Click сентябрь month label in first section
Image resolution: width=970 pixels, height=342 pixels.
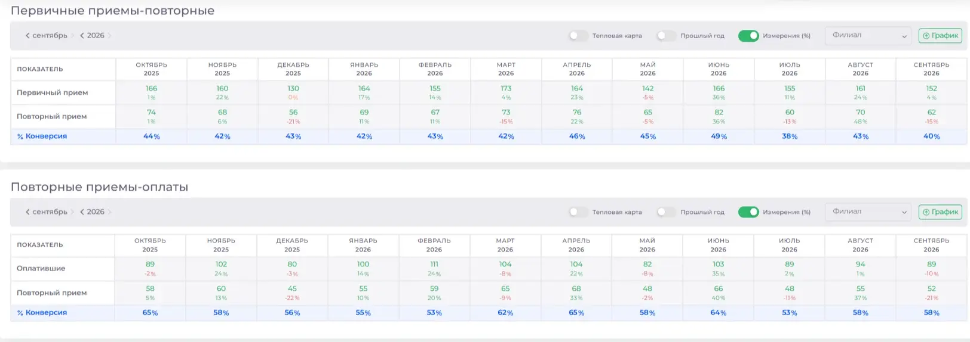pyautogui.click(x=50, y=36)
